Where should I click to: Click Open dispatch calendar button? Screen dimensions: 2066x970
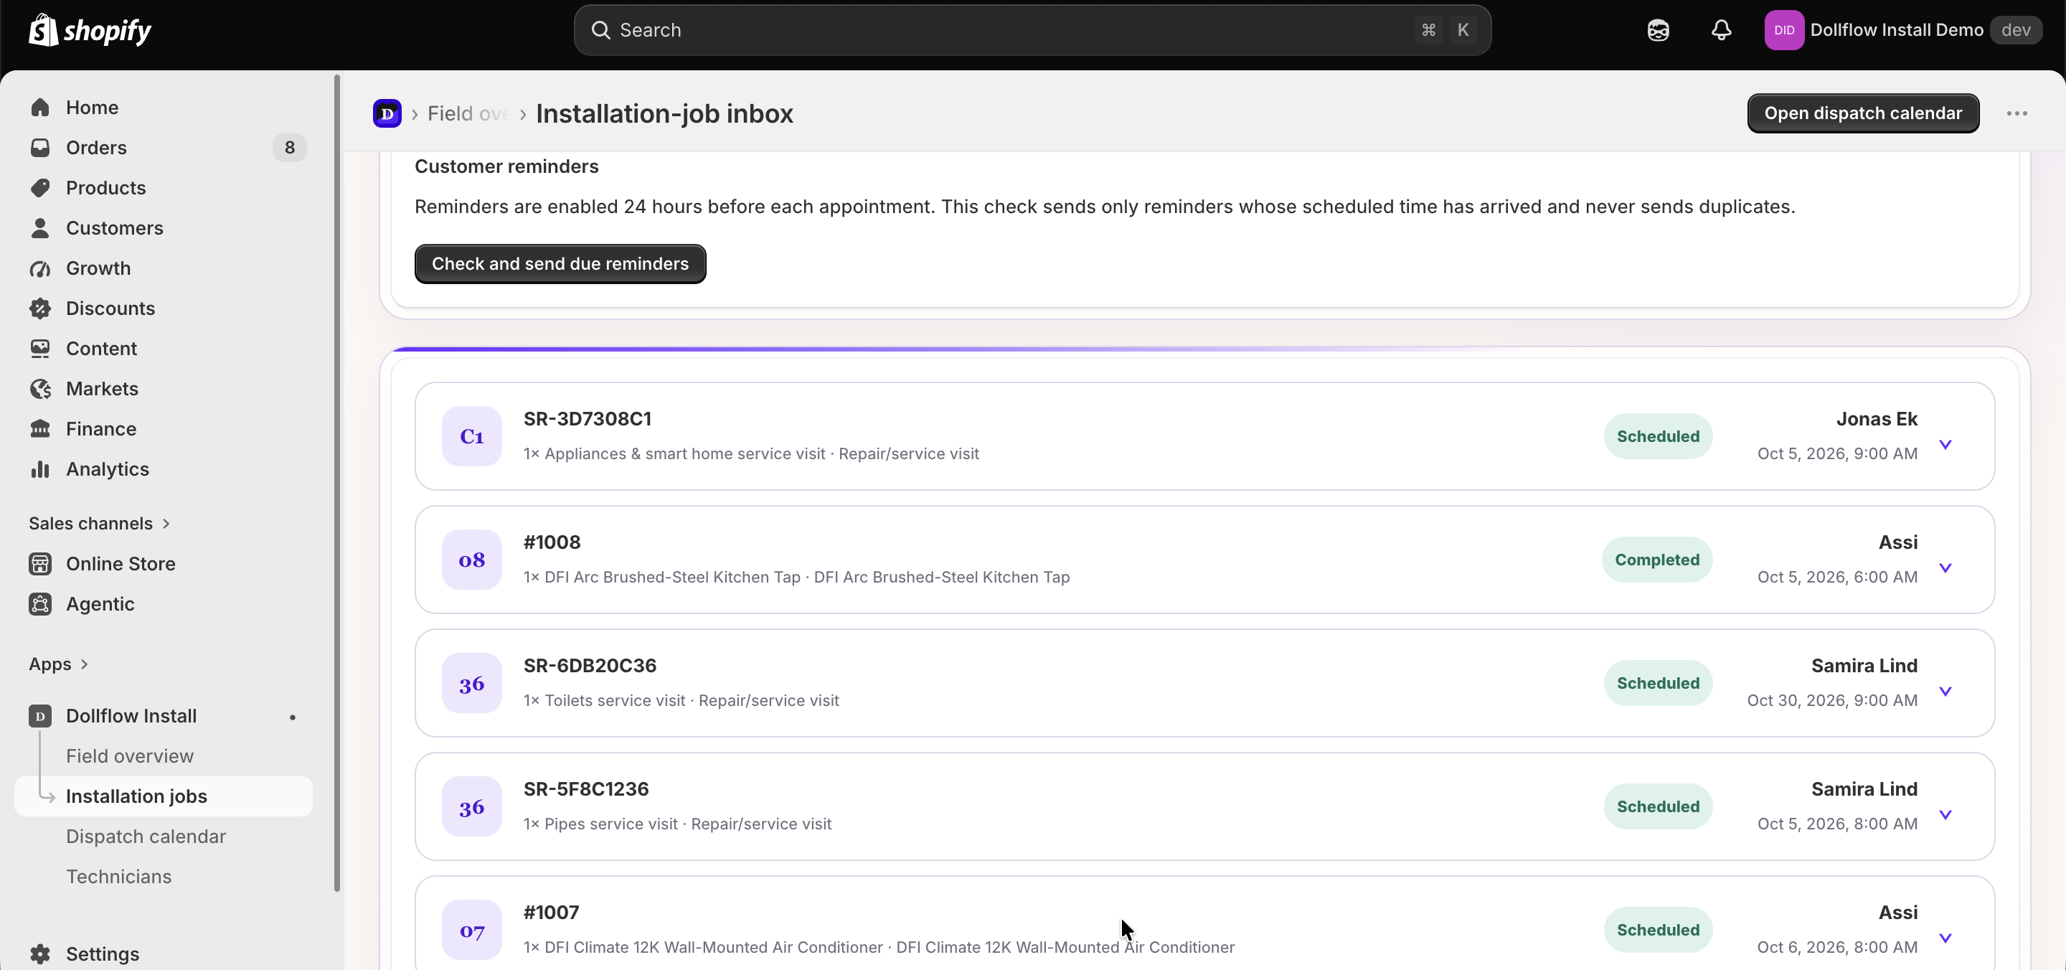coord(1863,113)
